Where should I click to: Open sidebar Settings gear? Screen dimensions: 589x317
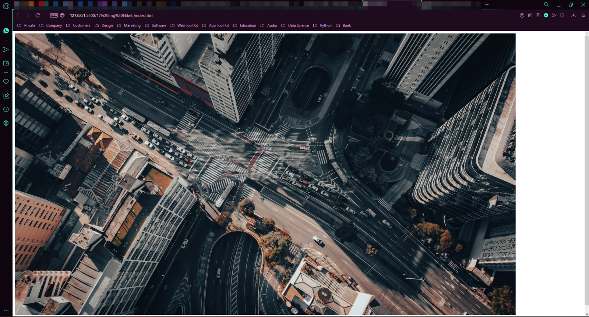6,123
